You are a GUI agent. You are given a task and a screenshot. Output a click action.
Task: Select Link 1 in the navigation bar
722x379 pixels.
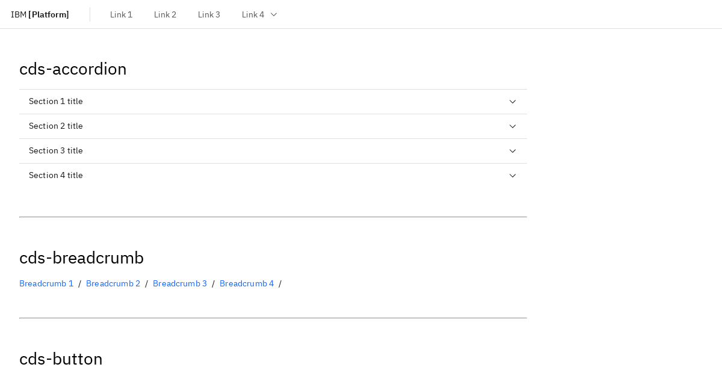coord(121,14)
